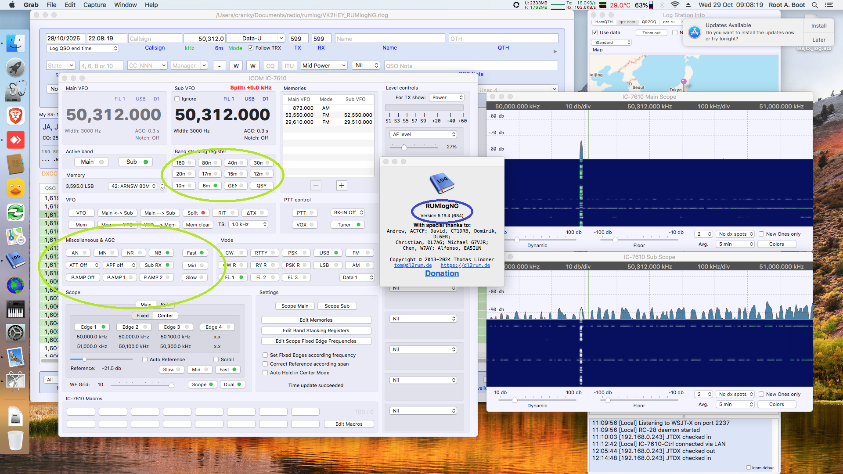Check Set Fixed Edges according frequency

click(x=265, y=355)
